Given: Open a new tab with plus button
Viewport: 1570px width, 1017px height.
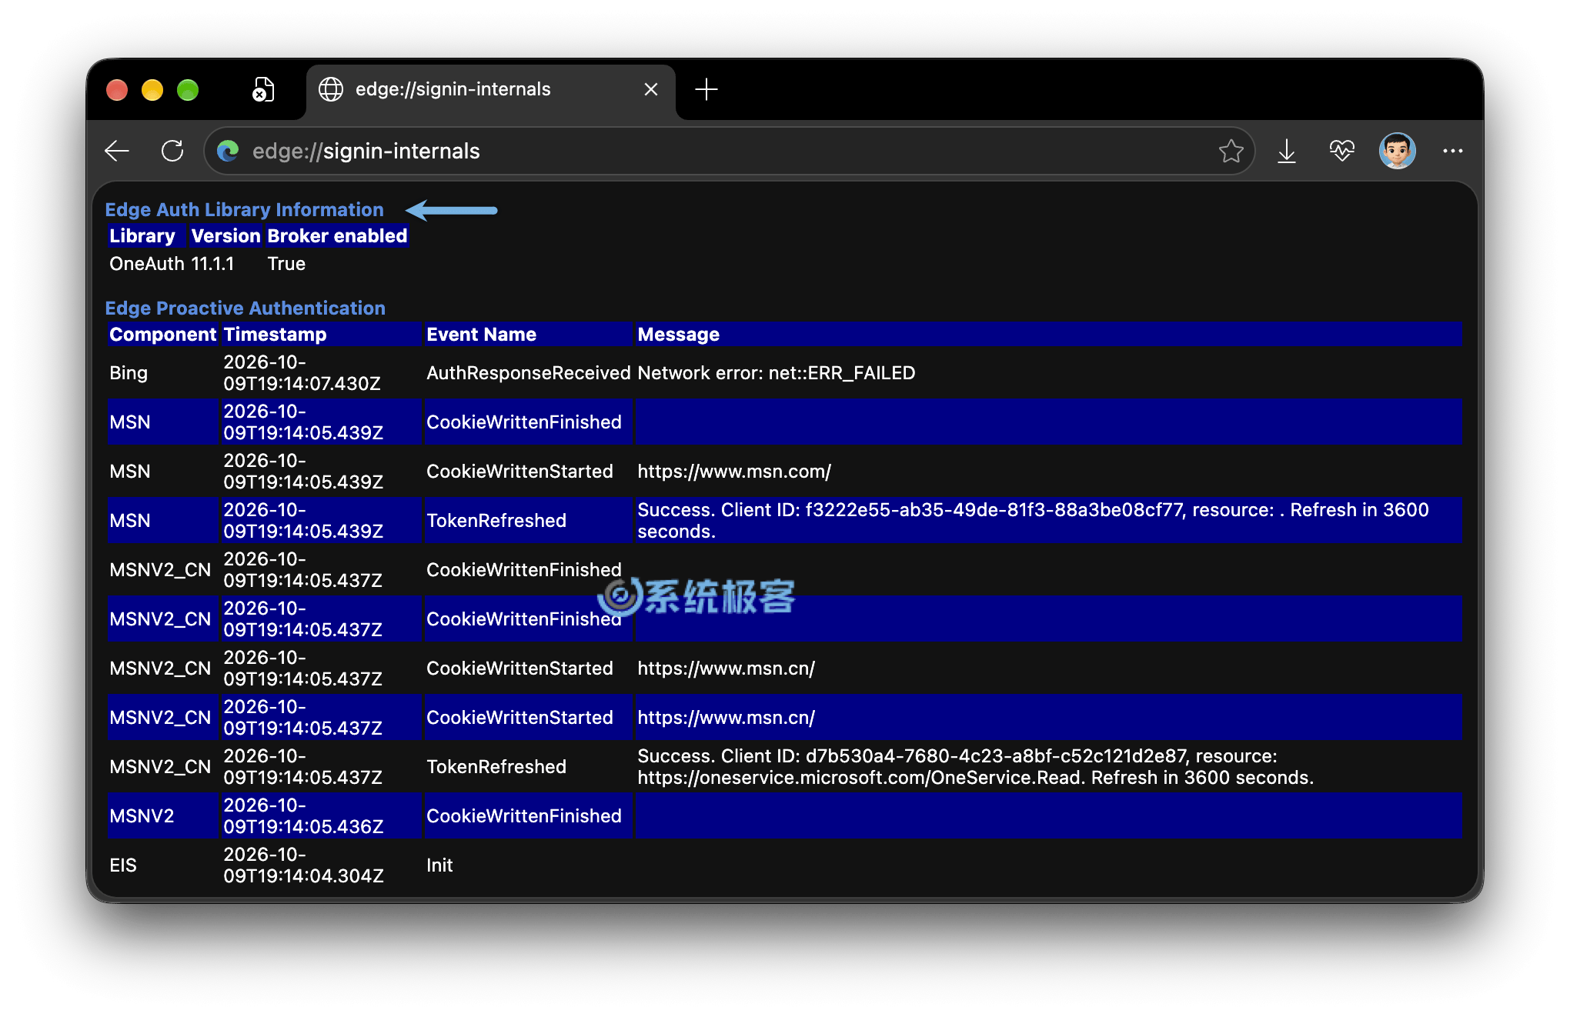Looking at the screenshot, I should click(x=706, y=89).
